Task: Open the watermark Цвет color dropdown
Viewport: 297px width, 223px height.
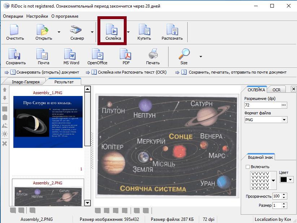Action: 290,179
